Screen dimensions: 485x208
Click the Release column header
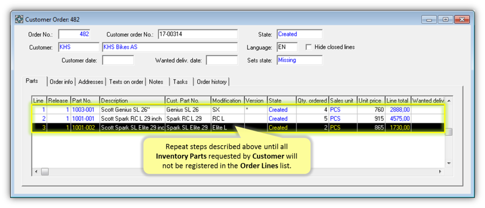point(59,101)
